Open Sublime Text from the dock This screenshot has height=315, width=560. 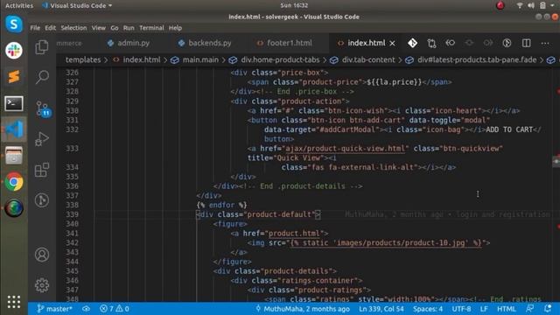(14, 77)
